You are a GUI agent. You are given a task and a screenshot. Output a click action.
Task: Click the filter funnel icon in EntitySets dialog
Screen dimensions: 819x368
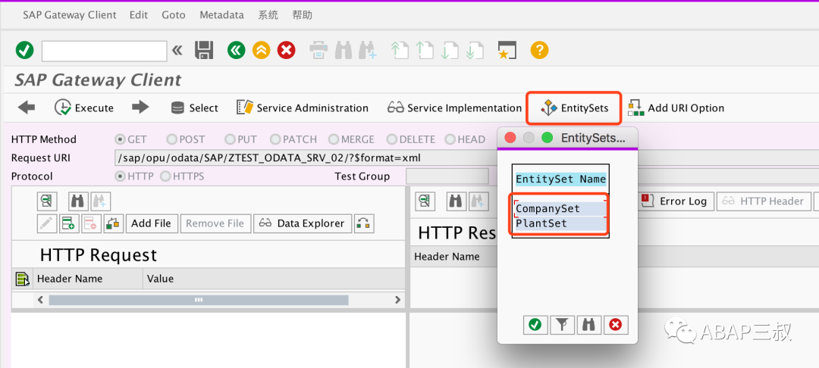[561, 325]
